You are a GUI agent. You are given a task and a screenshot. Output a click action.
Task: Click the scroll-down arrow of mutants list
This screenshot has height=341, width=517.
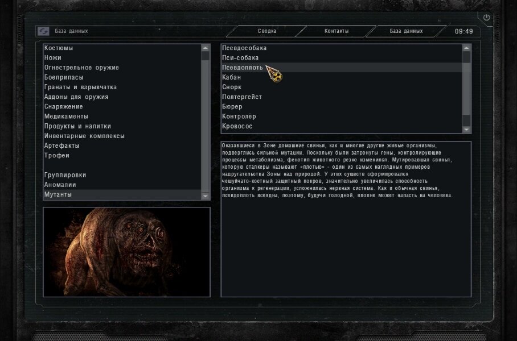click(x=466, y=130)
